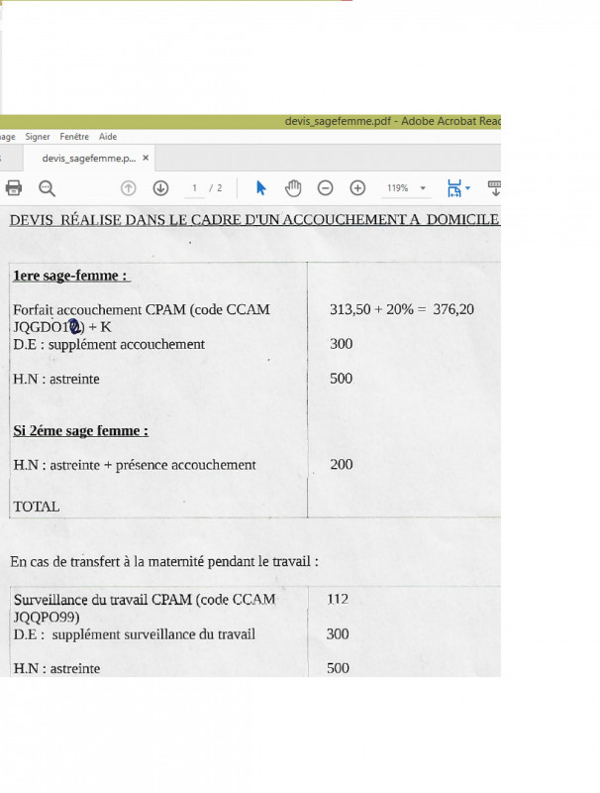600x793 pixels.
Task: Select the Hand pan tool
Action: [x=293, y=188]
